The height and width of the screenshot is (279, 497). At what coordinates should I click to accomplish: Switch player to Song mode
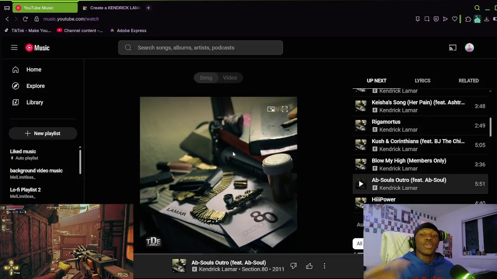point(206,78)
